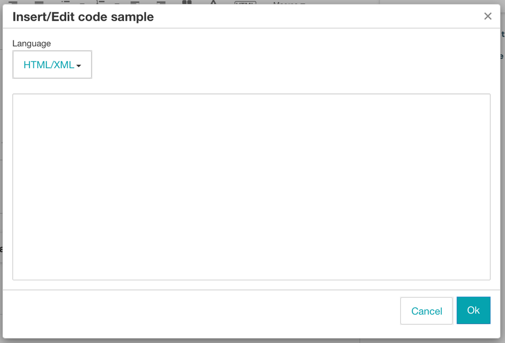This screenshot has height=343, width=505.
Task: Click the letter A formatting icon
Action: click(x=213, y=3)
